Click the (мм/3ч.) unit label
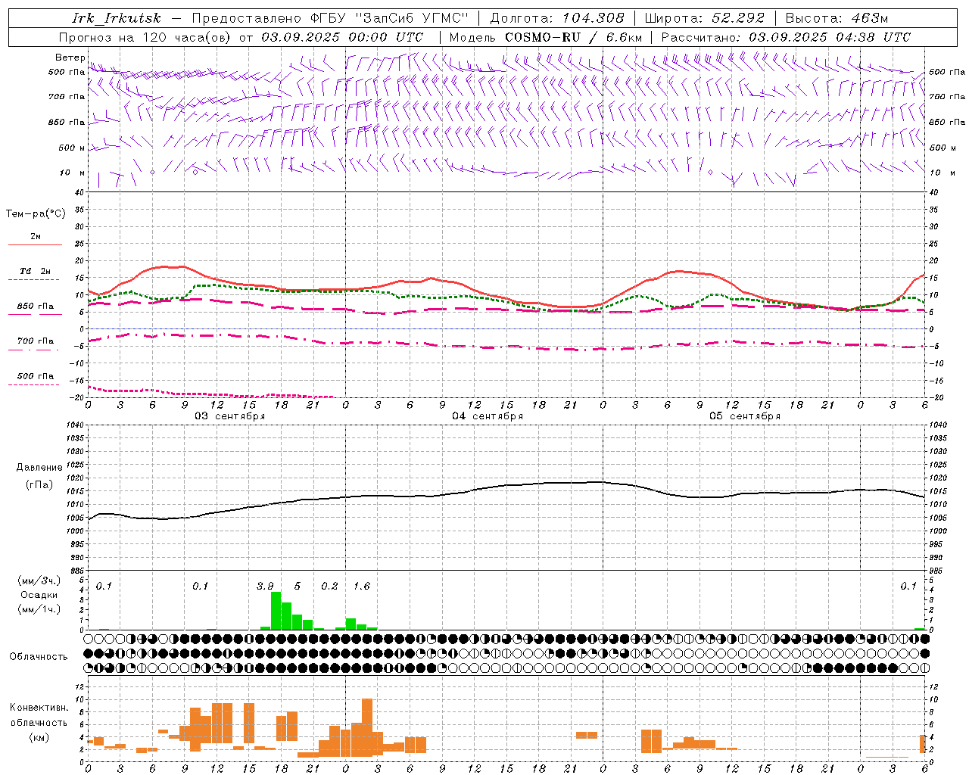969x775 pixels. pos(39,580)
